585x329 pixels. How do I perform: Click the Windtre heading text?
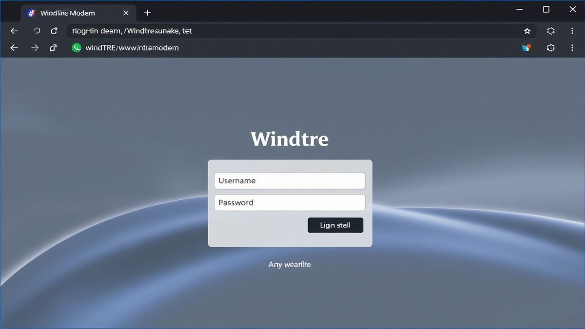point(290,139)
